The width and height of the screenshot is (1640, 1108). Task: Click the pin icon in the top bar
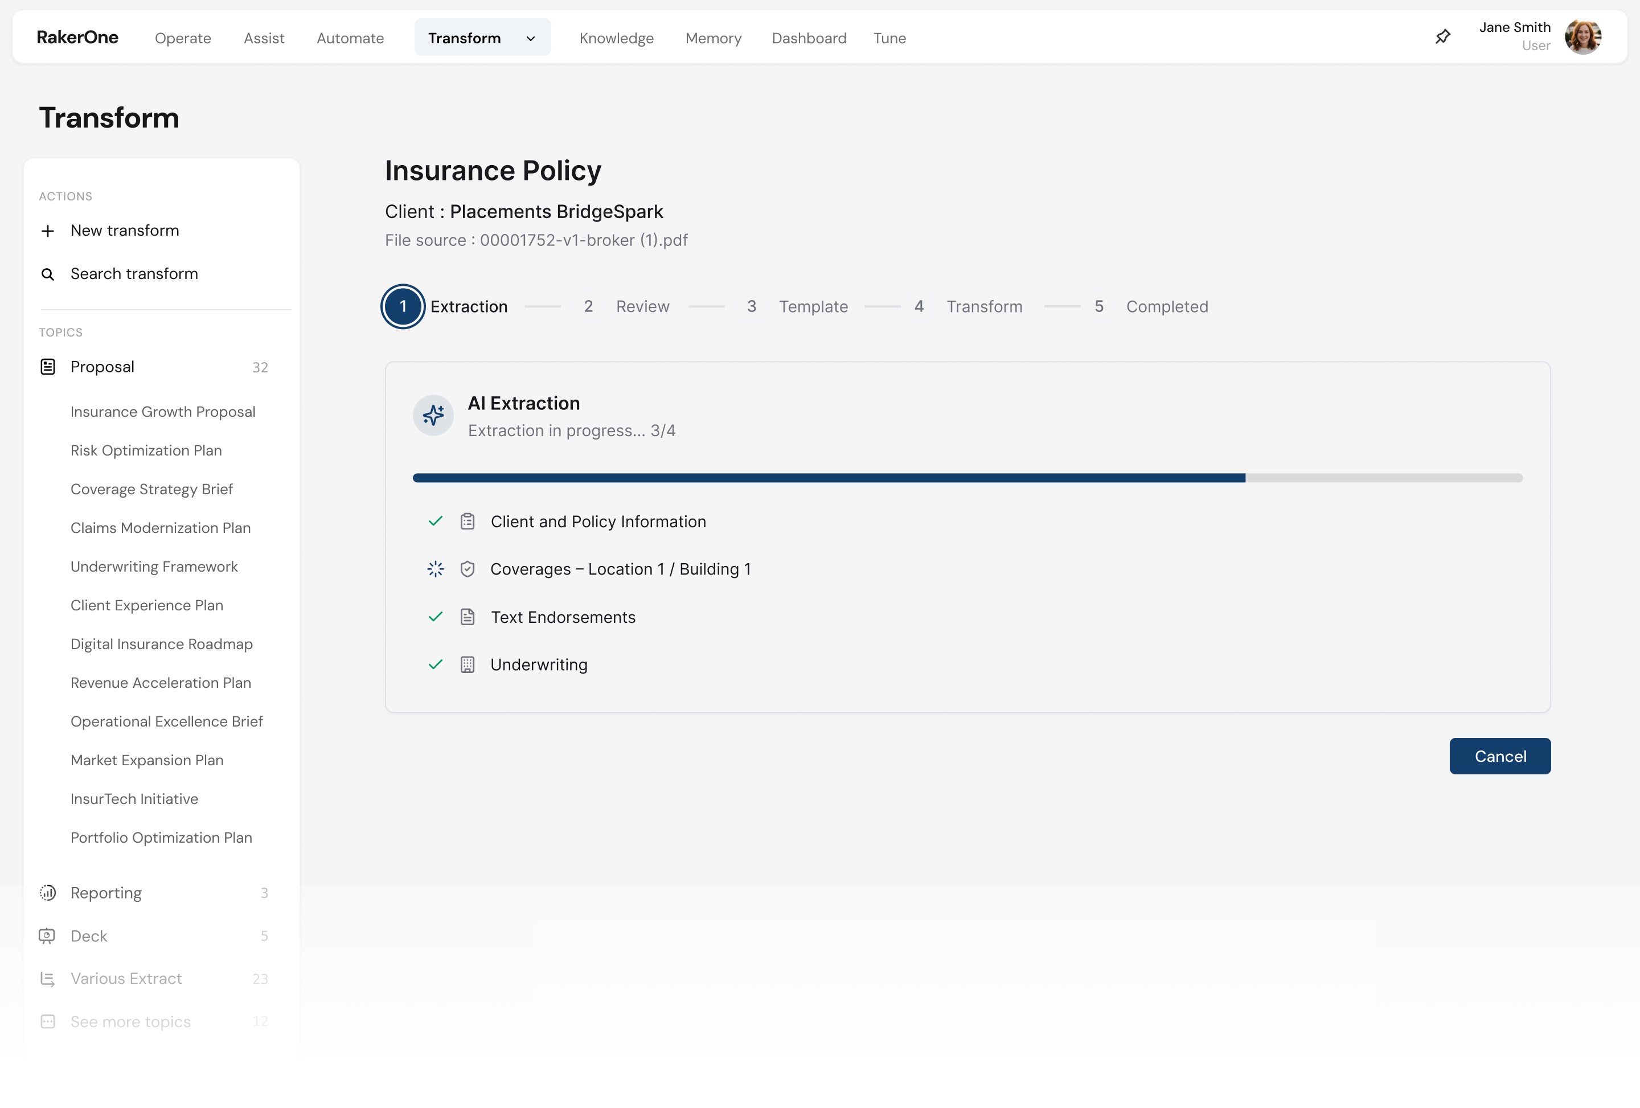[1442, 36]
